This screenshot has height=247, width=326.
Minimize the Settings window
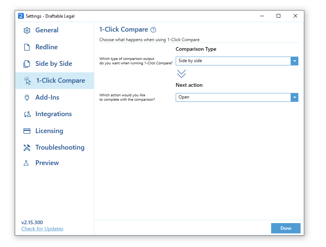point(262,16)
